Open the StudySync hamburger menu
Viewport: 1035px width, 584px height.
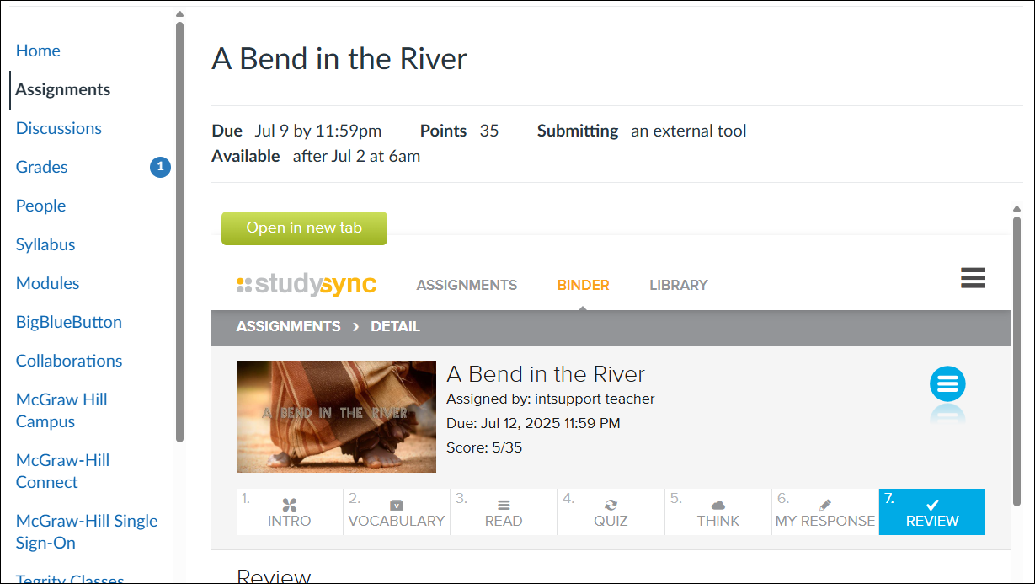(x=973, y=277)
